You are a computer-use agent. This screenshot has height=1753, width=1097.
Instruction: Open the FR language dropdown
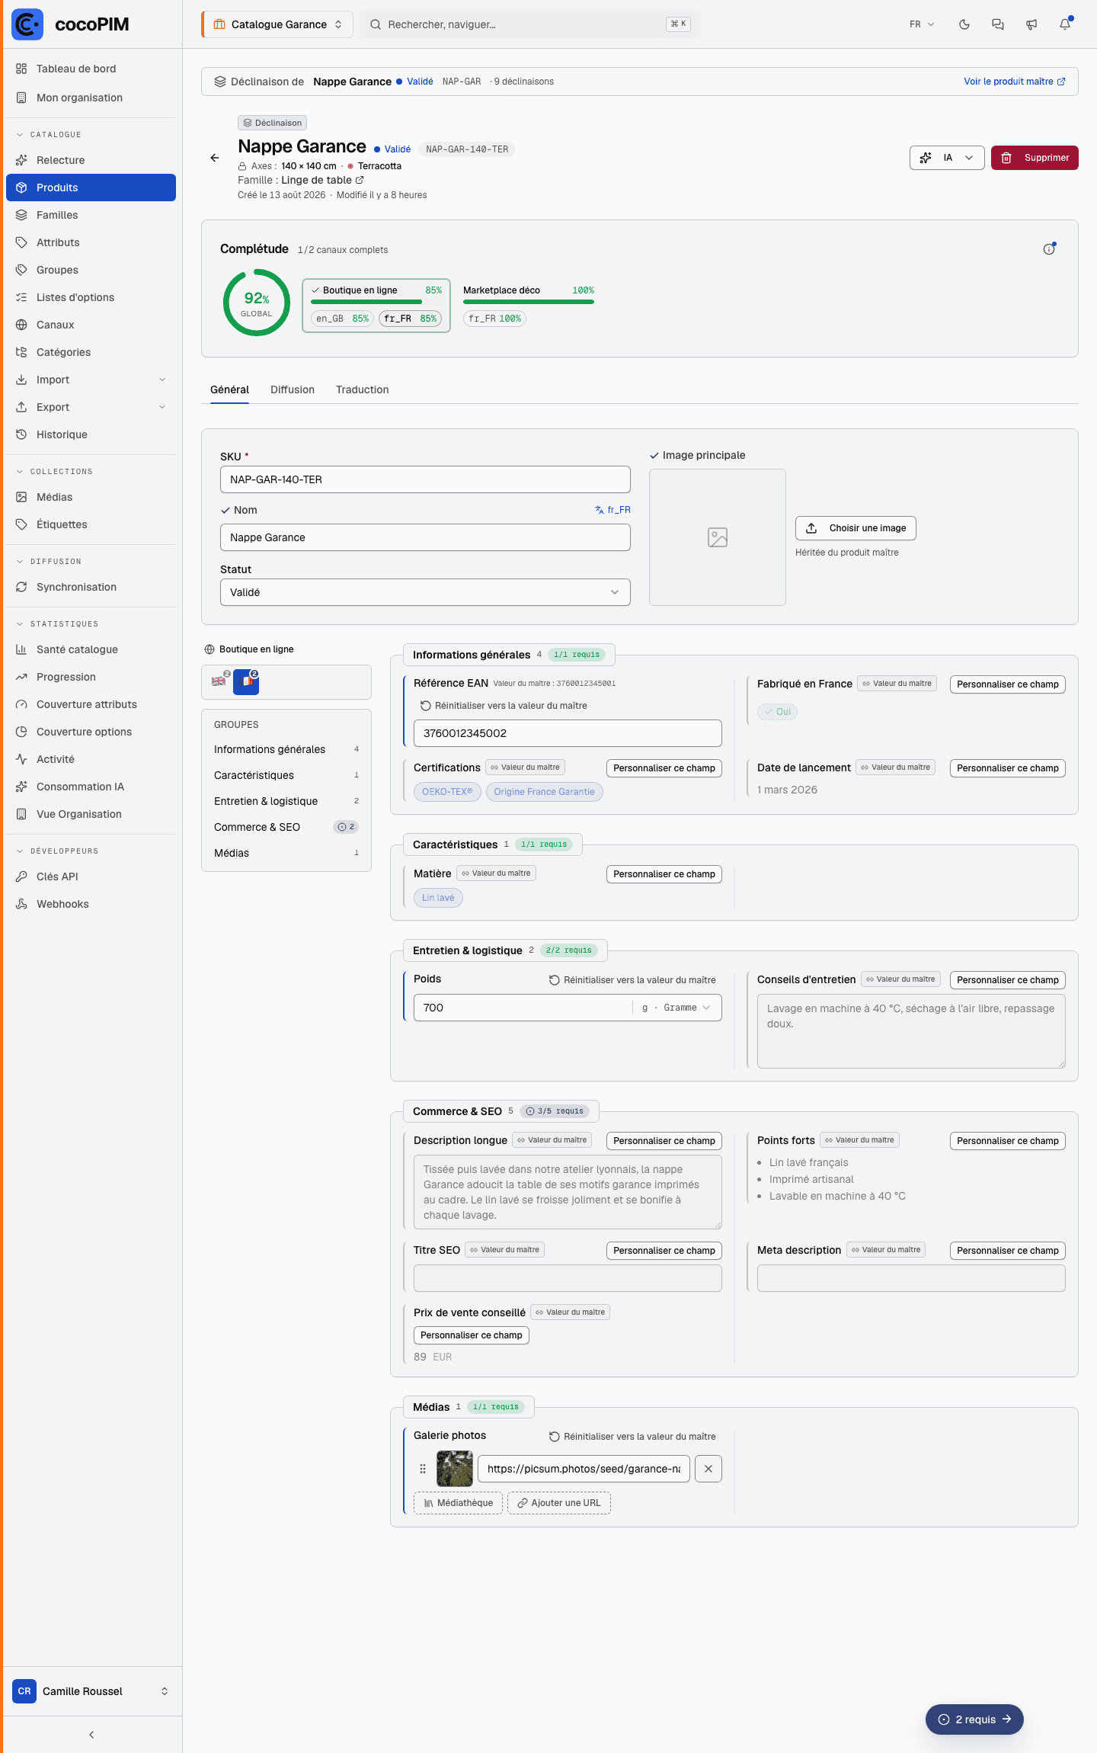tap(922, 24)
